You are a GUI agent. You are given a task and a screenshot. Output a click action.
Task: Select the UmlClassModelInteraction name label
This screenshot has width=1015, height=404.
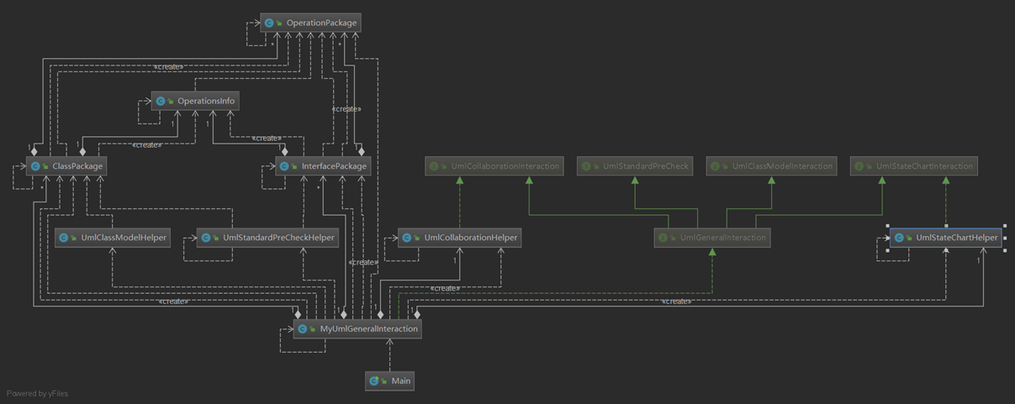[782, 166]
